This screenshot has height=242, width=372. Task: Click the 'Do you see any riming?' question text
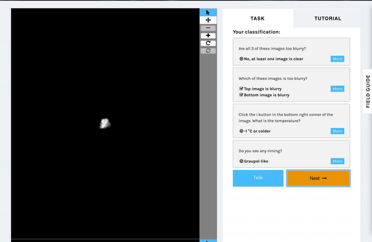[260, 151]
